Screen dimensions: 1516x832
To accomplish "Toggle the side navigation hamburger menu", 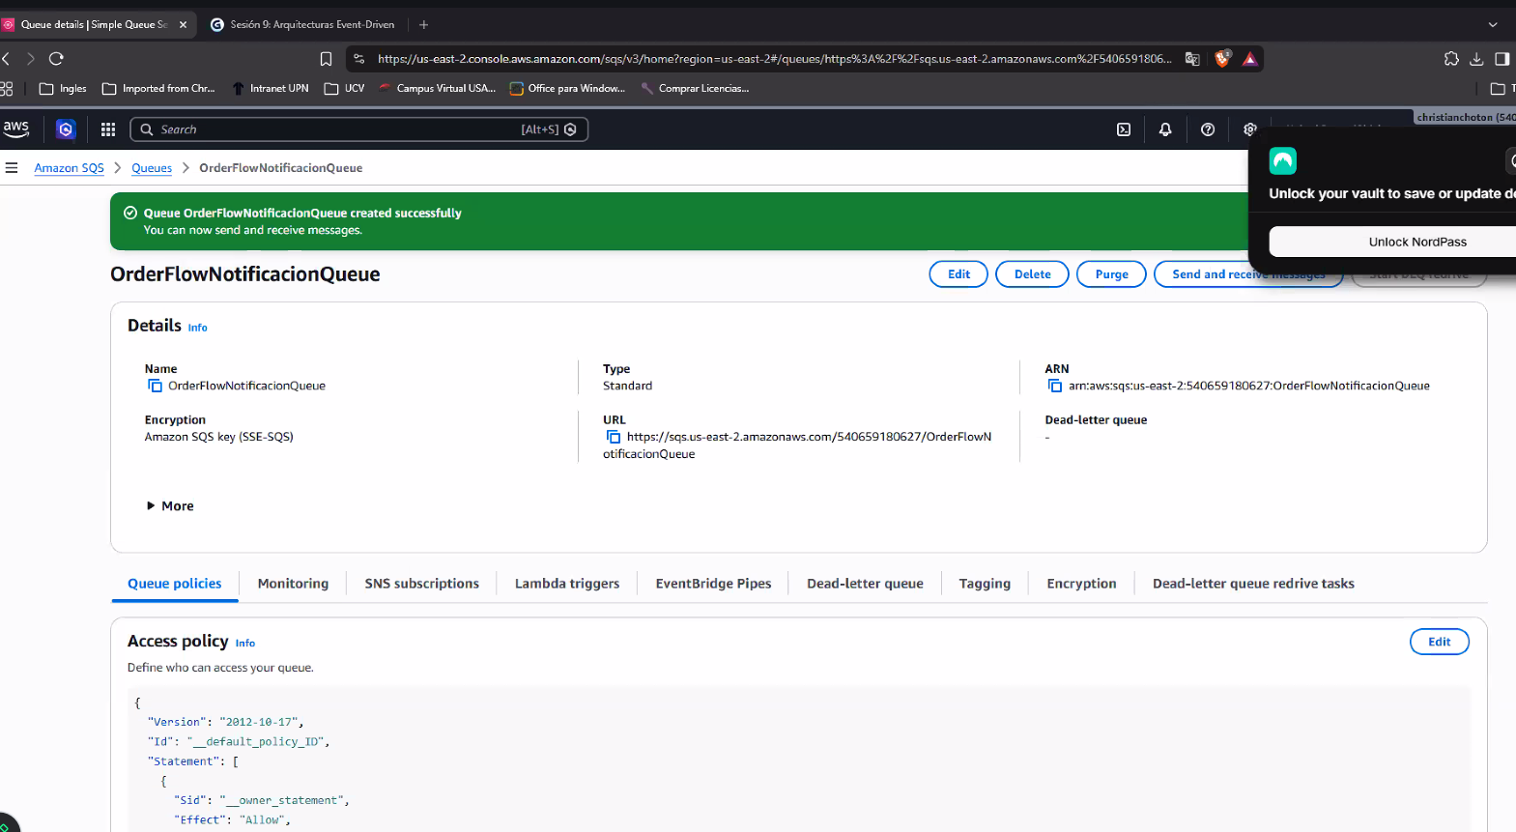I will 12,168.
